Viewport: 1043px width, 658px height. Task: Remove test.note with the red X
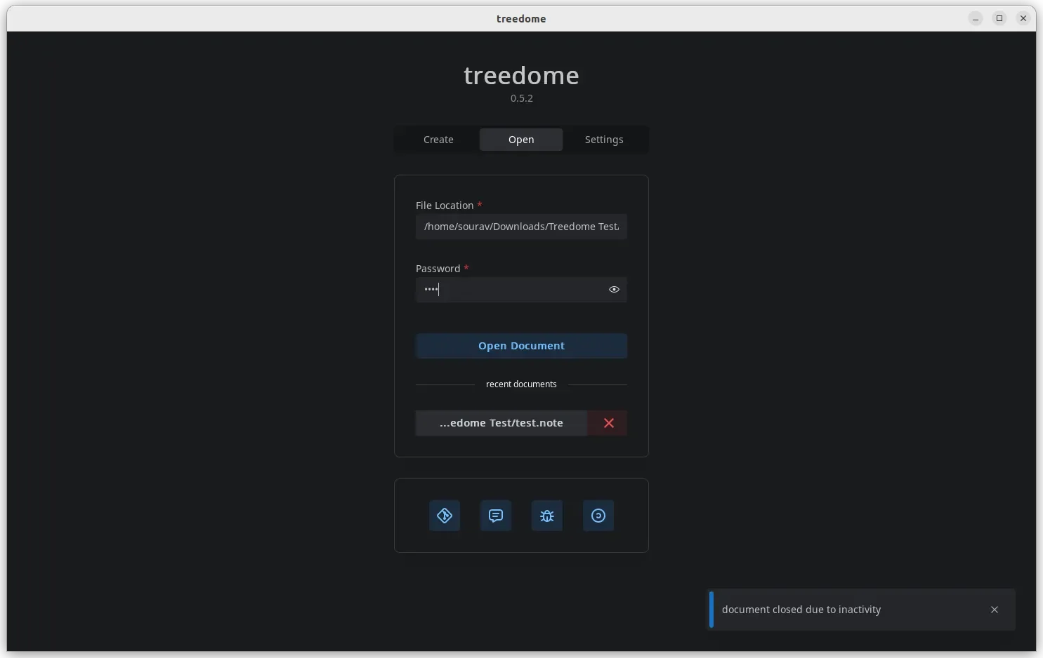[x=608, y=423]
